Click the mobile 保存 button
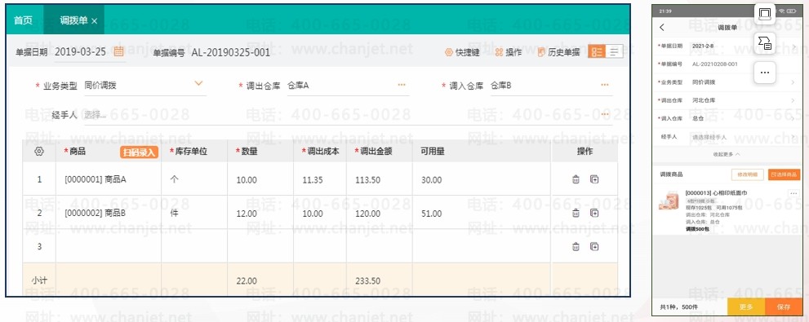Image resolution: width=809 pixels, height=322 pixels. [x=783, y=307]
